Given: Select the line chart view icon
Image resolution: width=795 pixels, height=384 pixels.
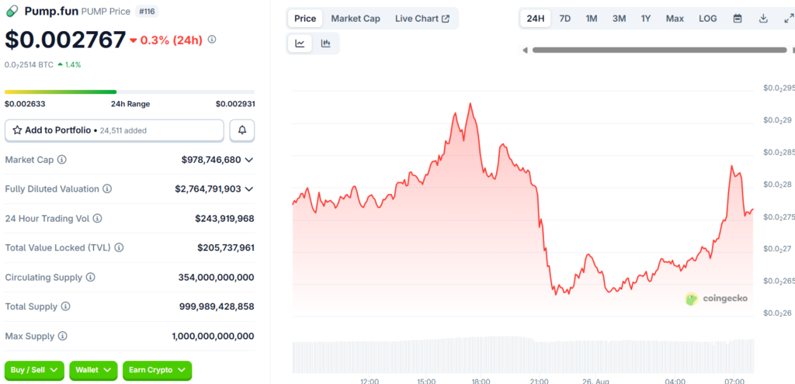Looking at the screenshot, I should pos(300,43).
